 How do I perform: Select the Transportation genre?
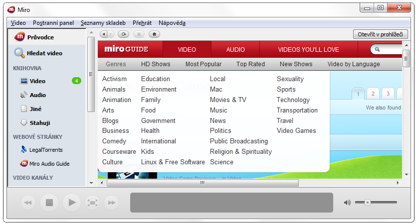click(297, 110)
